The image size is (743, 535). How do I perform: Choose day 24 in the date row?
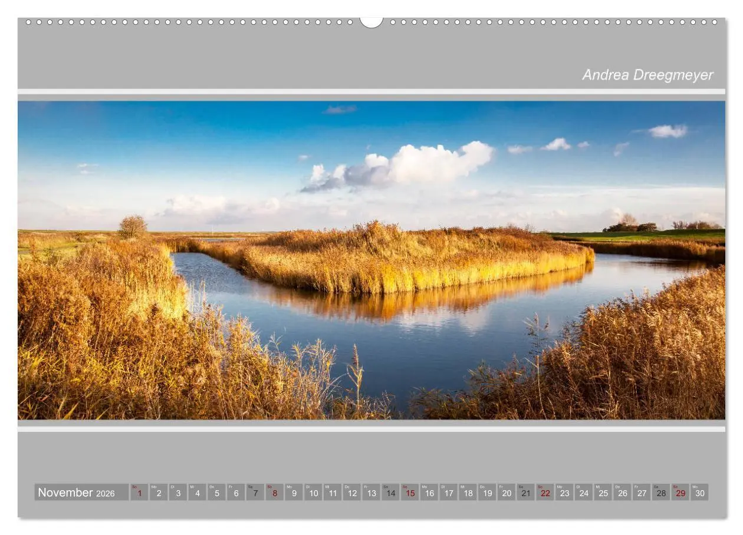(584, 492)
